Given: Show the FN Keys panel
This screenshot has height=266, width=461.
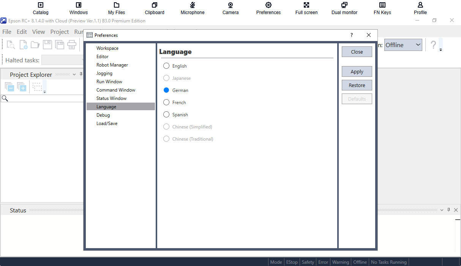Looking at the screenshot, I should pyautogui.click(x=382, y=8).
